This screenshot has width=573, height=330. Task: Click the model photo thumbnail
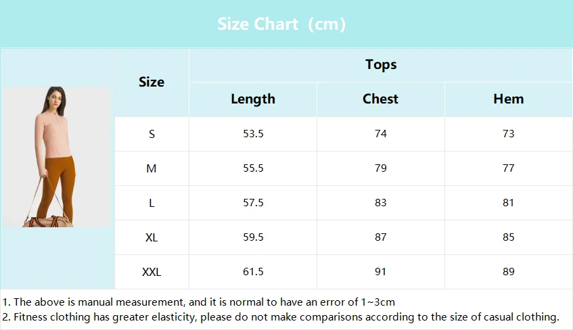(56, 157)
